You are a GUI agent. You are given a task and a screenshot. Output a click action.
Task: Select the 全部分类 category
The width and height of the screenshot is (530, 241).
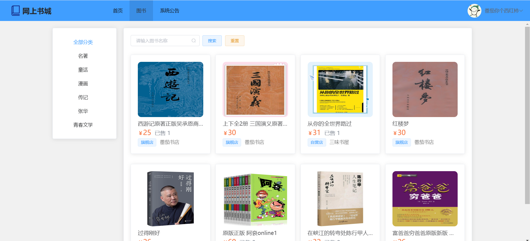click(x=83, y=42)
